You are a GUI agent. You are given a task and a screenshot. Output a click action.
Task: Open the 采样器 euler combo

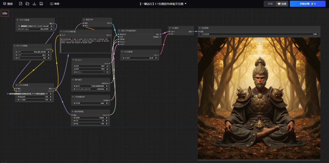pyautogui.click(x=91, y=103)
